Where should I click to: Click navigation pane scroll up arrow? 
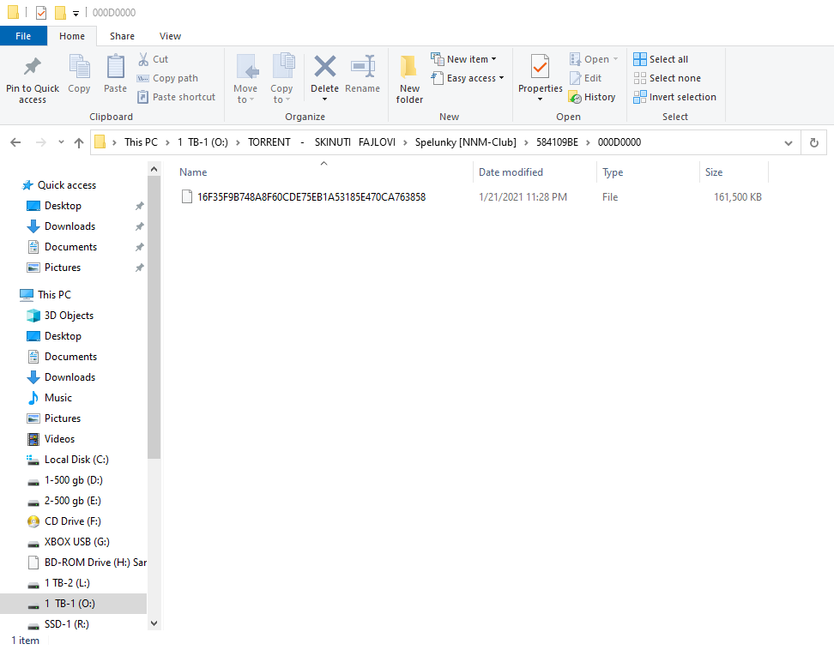coord(154,169)
